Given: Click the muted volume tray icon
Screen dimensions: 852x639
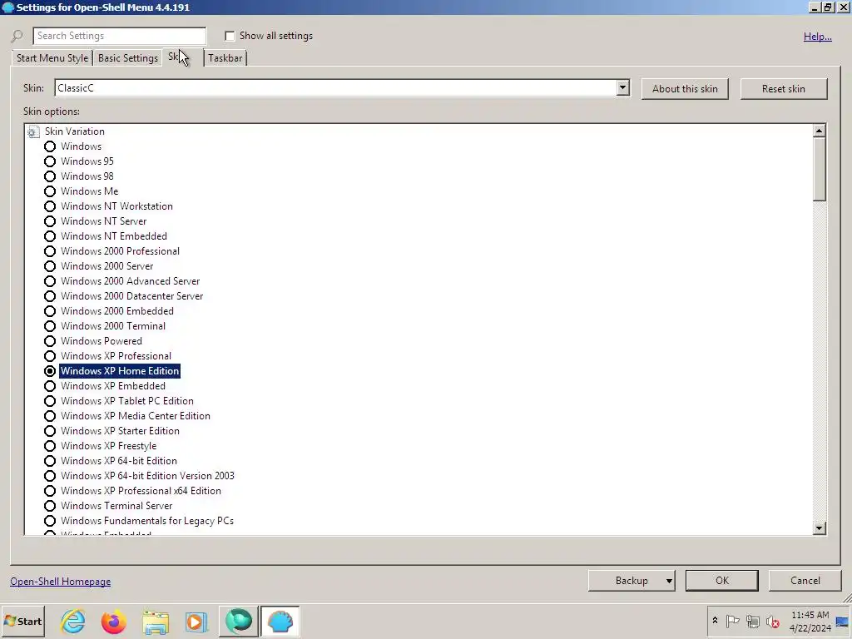Looking at the screenshot, I should (772, 621).
